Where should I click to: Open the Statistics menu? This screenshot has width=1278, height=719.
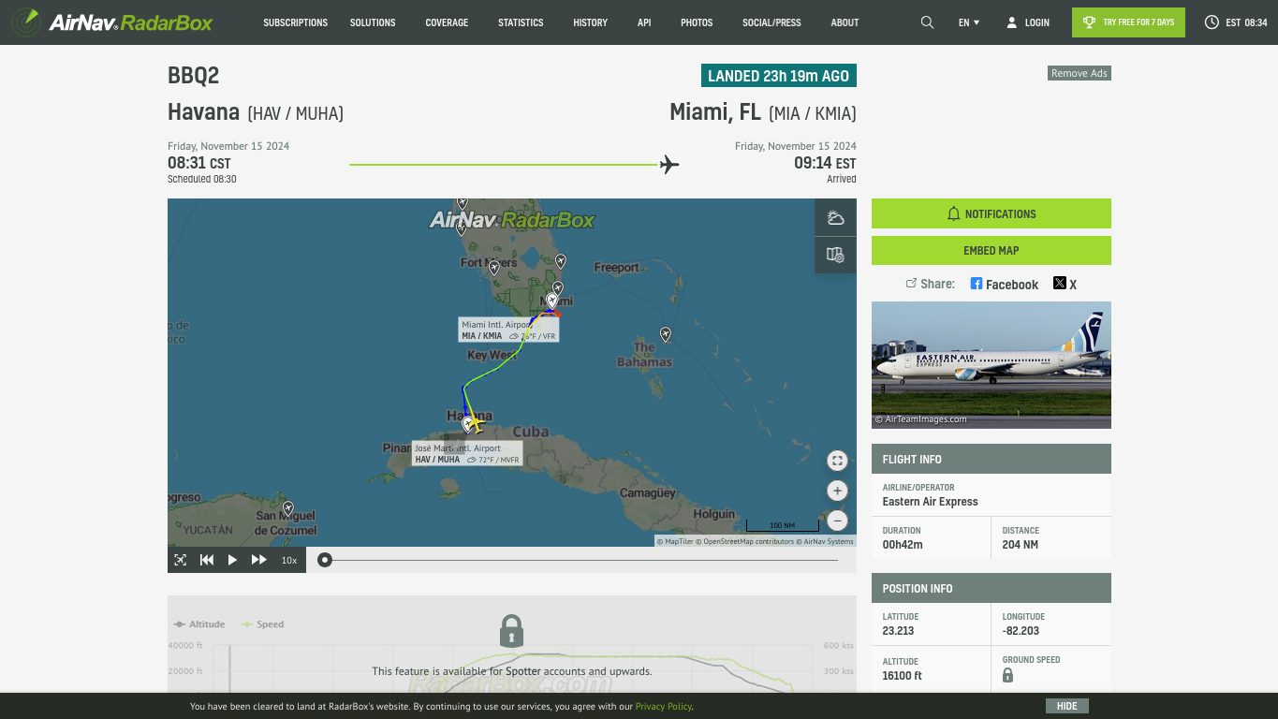point(521,22)
